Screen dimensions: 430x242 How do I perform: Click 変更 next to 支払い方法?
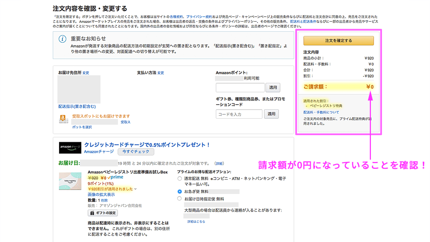(x=161, y=73)
